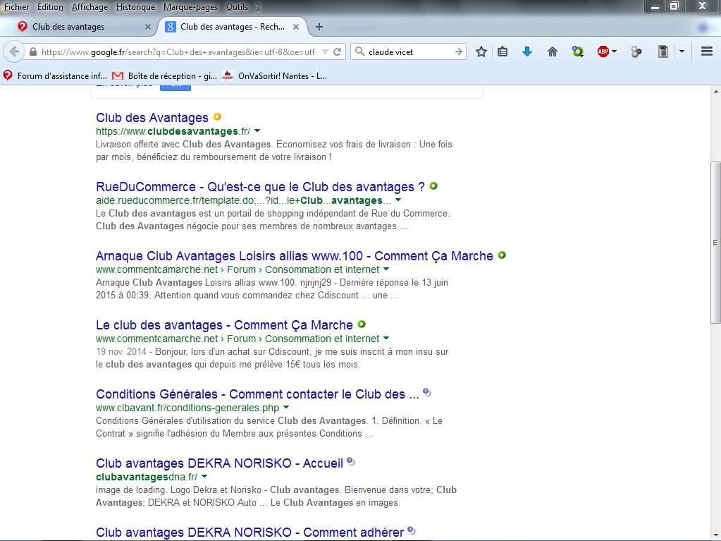Click the vertical scrollbar thumb of the page
The height and width of the screenshot is (541, 721).
pyautogui.click(x=715, y=243)
